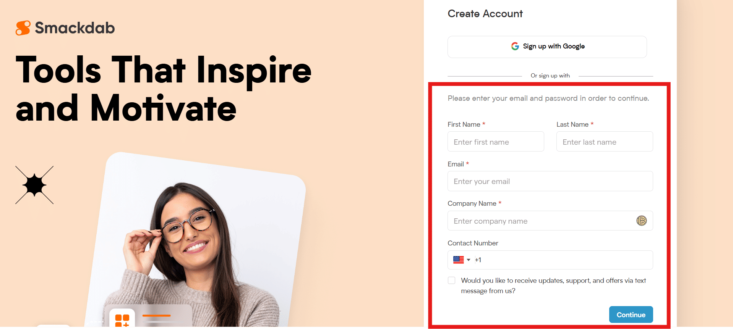Viewport: 733px width, 329px height.
Task: Select the Enter company name input
Action: click(550, 221)
